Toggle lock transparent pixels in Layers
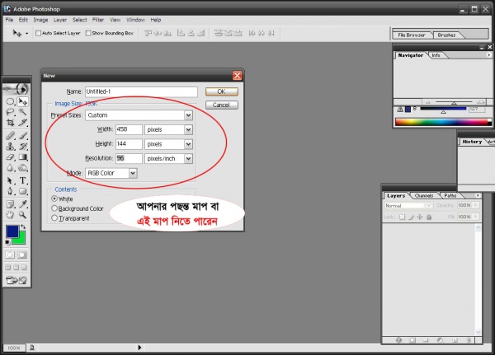 pos(402,217)
